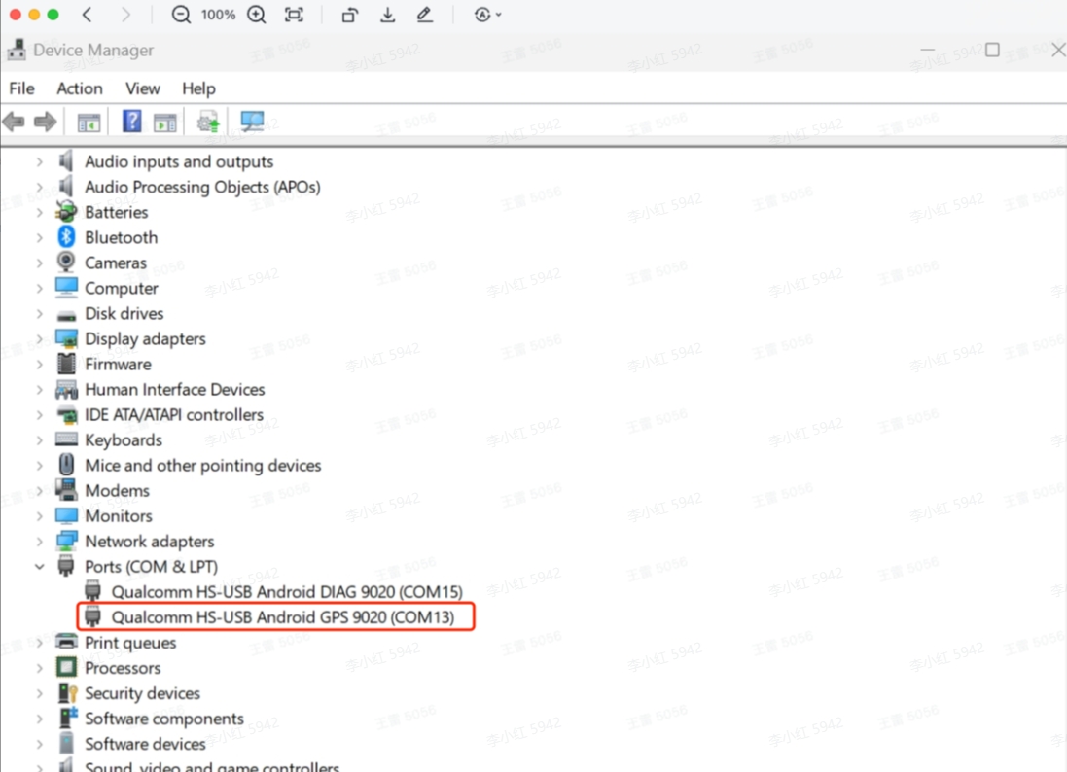Click the download icon in the top toolbar
Image resolution: width=1067 pixels, height=772 pixels.
(387, 15)
